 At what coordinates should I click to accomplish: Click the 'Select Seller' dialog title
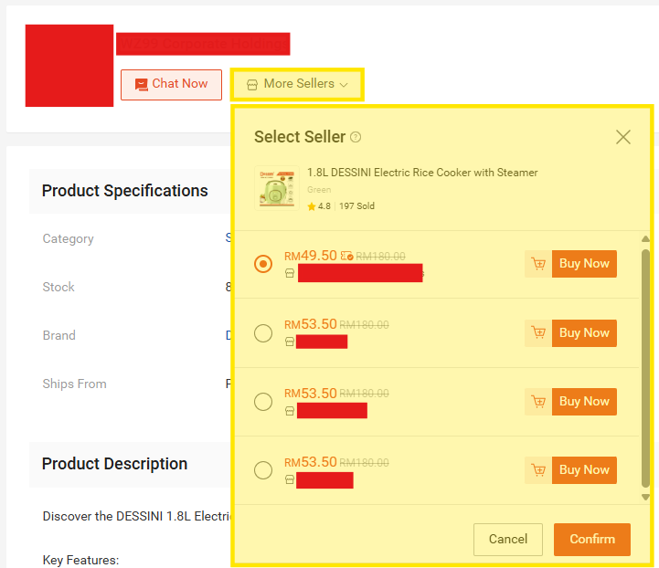click(x=300, y=137)
